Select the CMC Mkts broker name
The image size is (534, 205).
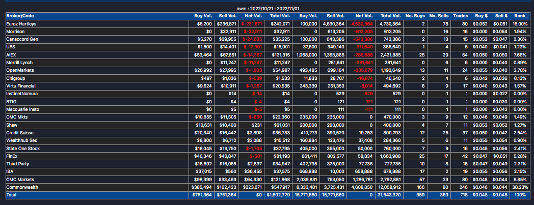pos(17,117)
